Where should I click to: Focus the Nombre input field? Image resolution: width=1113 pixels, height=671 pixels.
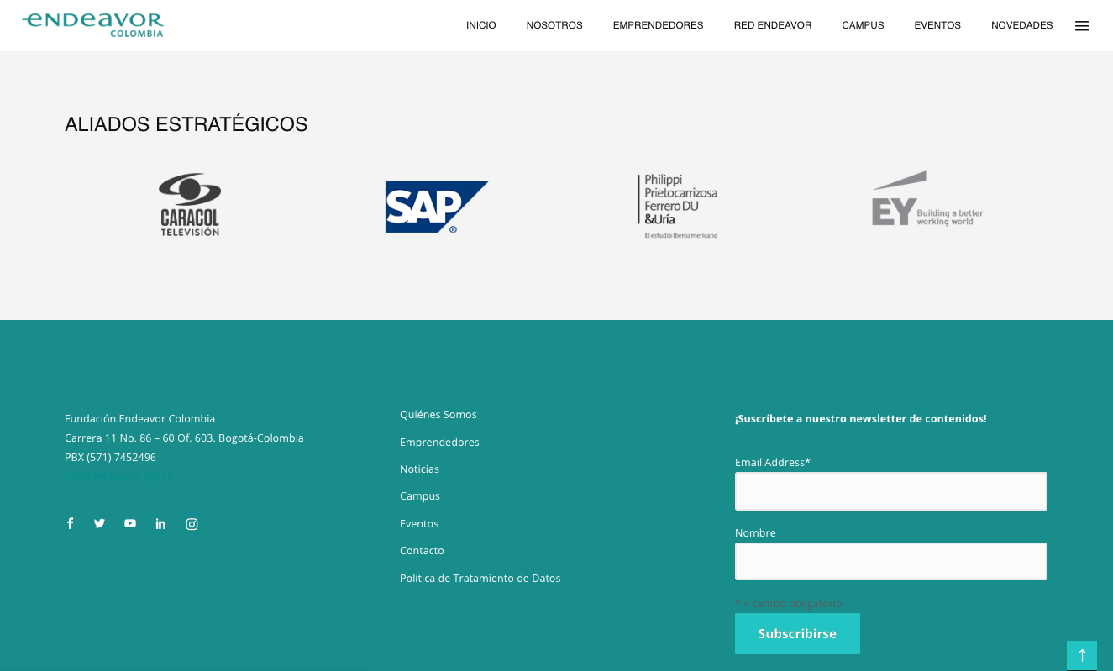point(890,561)
